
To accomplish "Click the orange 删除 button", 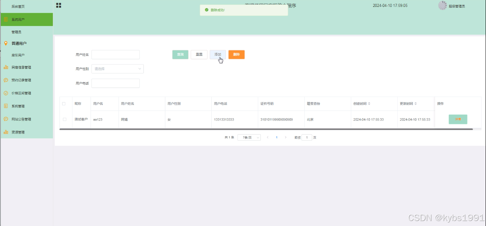I will [236, 55].
